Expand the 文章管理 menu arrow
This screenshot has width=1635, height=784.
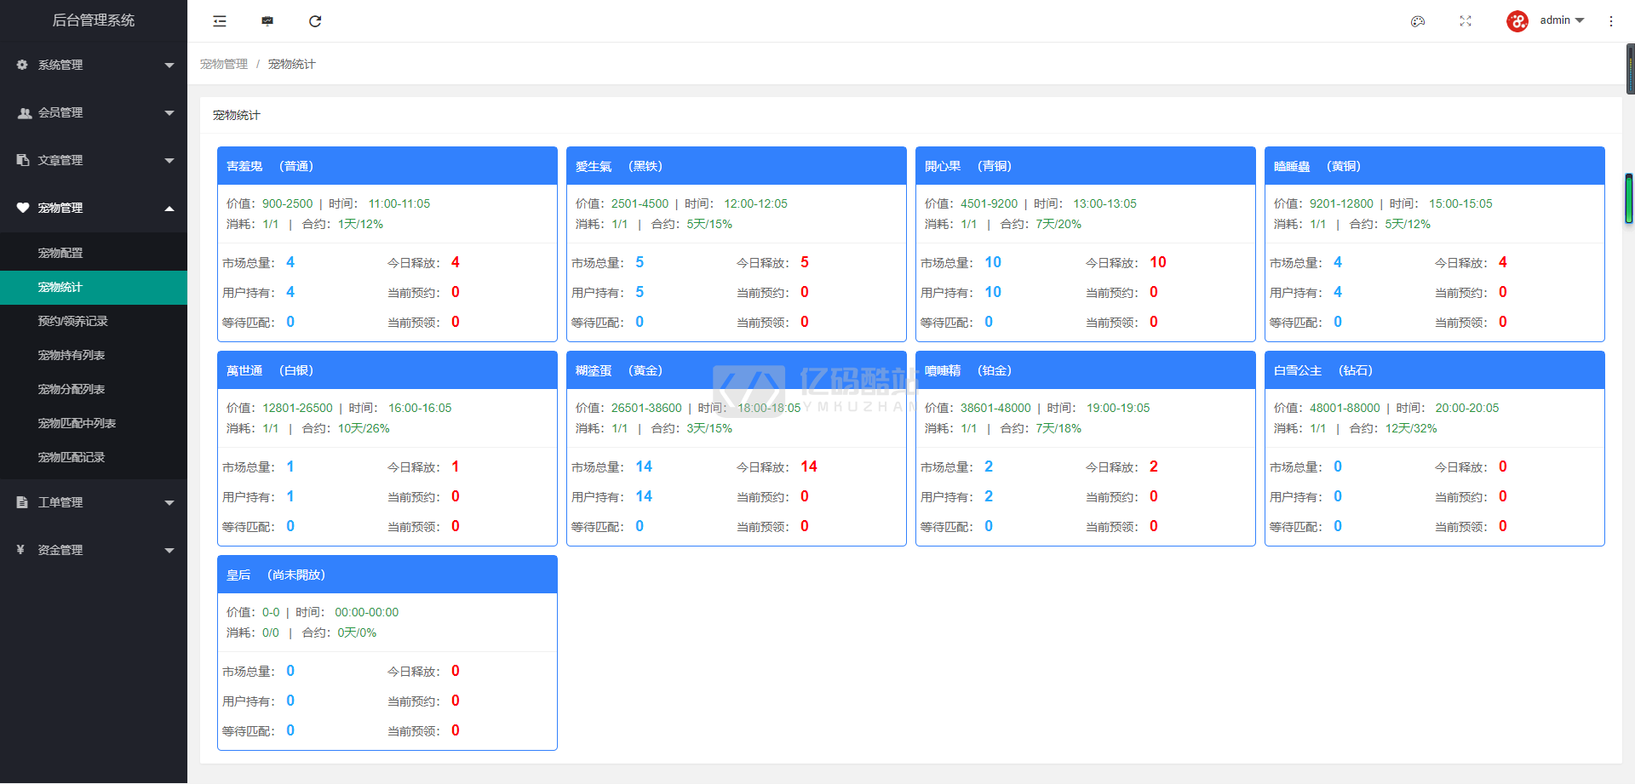(x=169, y=161)
